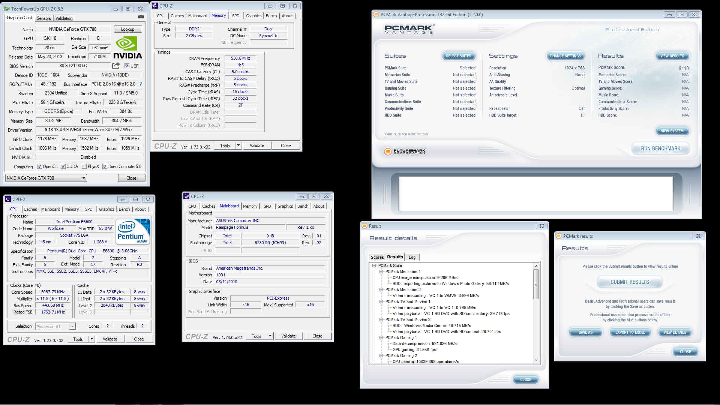Minimize the GPU-Z window
720x405 pixels.
tap(115, 9)
